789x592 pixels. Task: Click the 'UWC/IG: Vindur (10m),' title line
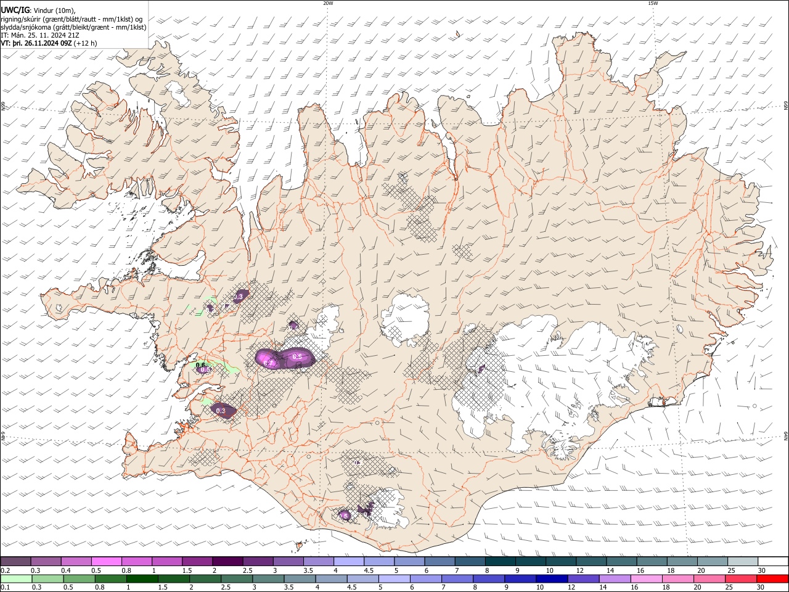click(x=38, y=10)
